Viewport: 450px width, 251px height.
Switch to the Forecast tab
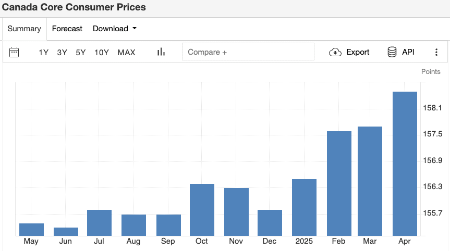pos(67,29)
